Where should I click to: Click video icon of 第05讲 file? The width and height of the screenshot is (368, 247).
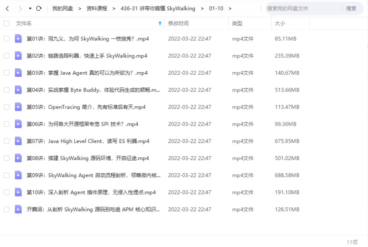click(x=18, y=107)
